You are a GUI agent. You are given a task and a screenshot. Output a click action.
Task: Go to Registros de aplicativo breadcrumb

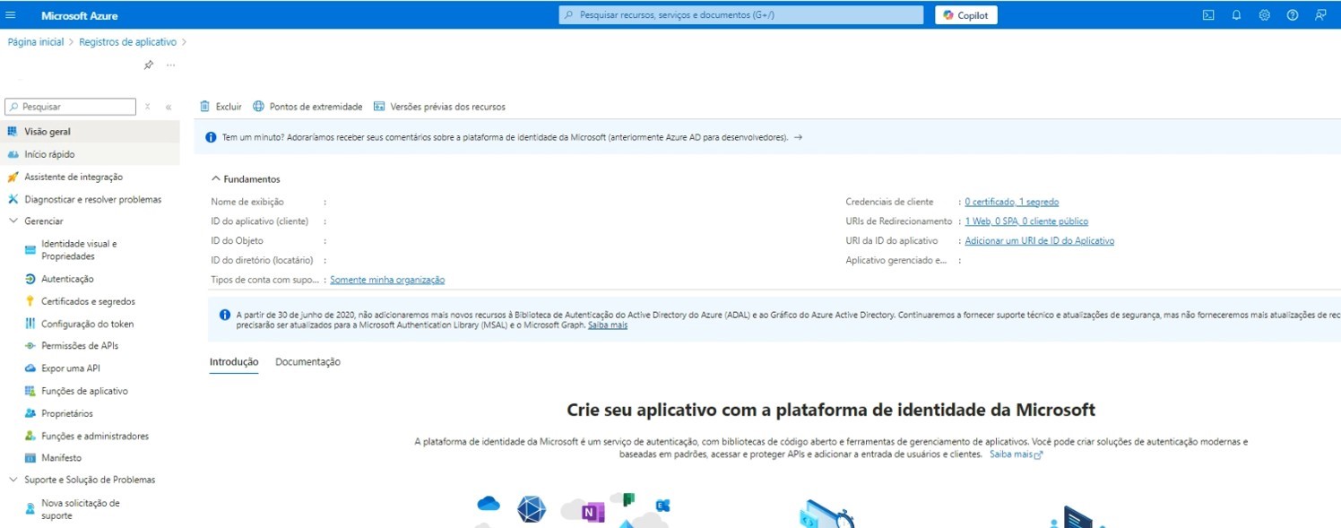[x=128, y=42]
